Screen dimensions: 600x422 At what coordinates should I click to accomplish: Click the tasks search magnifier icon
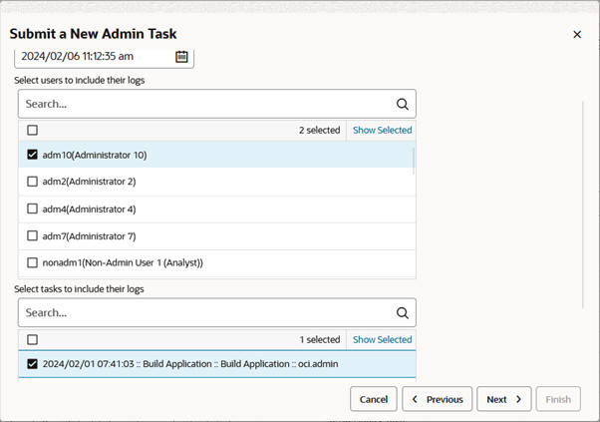(x=403, y=313)
